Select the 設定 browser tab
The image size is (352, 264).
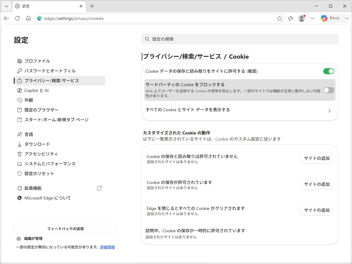click(x=49, y=6)
